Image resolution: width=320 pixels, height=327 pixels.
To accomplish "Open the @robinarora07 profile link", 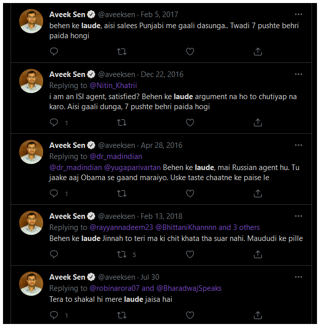I will [x=115, y=288].
